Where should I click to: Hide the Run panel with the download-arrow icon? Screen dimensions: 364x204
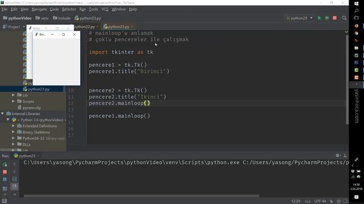click(345, 155)
